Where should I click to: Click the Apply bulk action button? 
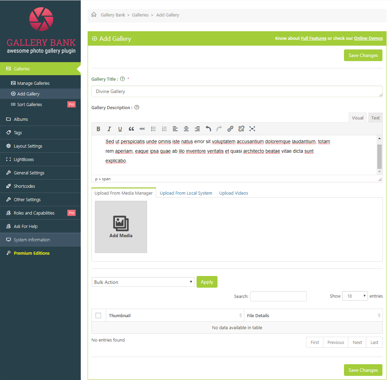click(x=207, y=282)
